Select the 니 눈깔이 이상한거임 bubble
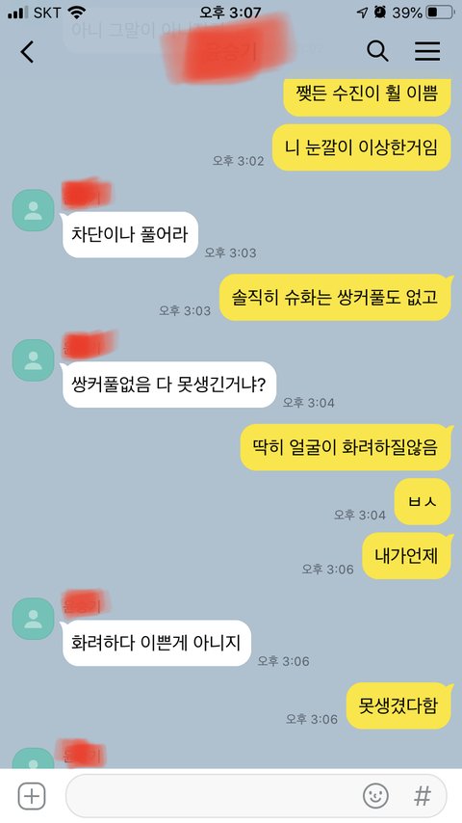Viewport: 462px width, 823px height. pos(362,147)
